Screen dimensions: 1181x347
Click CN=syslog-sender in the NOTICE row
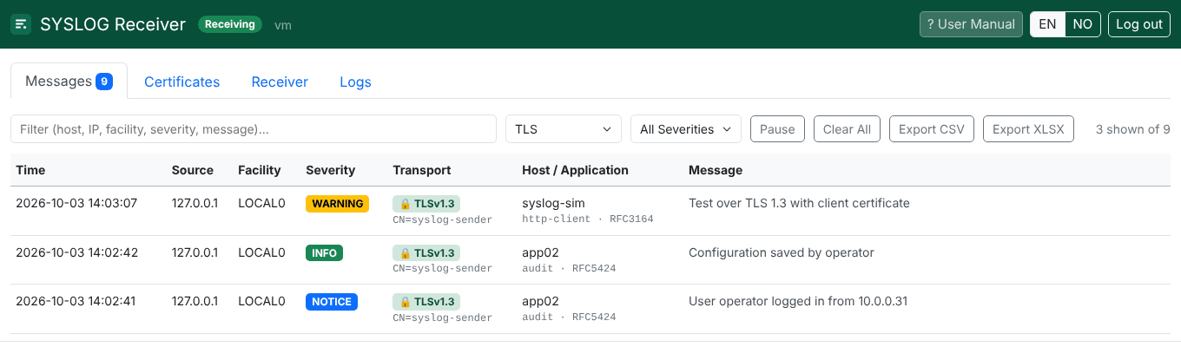coord(443,318)
